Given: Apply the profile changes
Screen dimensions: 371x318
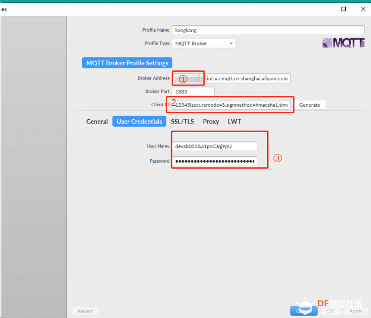Looking at the screenshot, I should tap(355, 311).
